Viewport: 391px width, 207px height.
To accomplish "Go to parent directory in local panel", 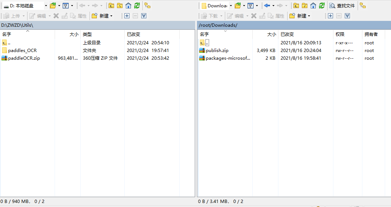I will pyautogui.click(x=111, y=5).
